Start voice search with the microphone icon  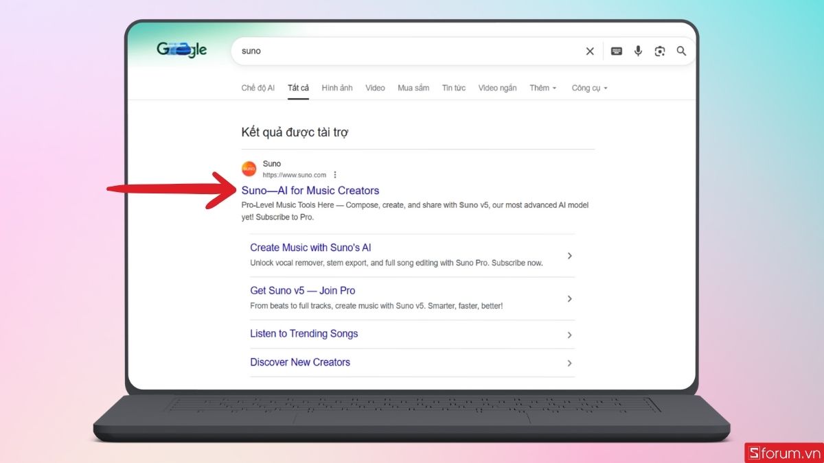pyautogui.click(x=638, y=51)
